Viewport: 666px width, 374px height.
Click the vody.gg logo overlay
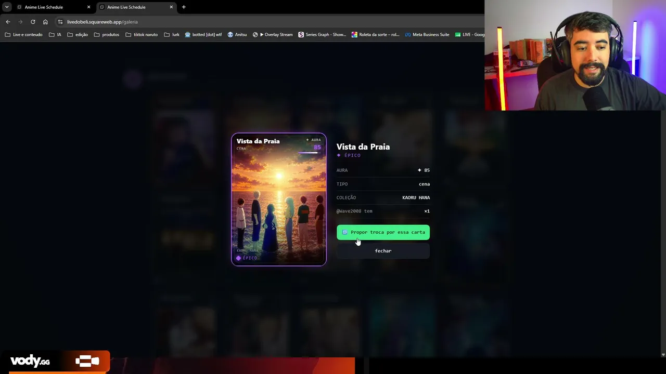[x=30, y=361]
